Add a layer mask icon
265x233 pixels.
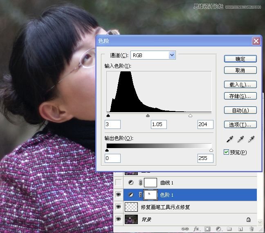207,229
